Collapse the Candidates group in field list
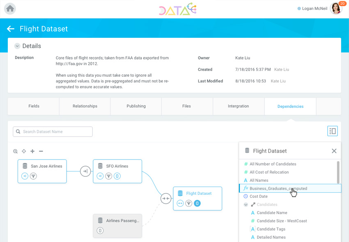 click(x=246, y=205)
